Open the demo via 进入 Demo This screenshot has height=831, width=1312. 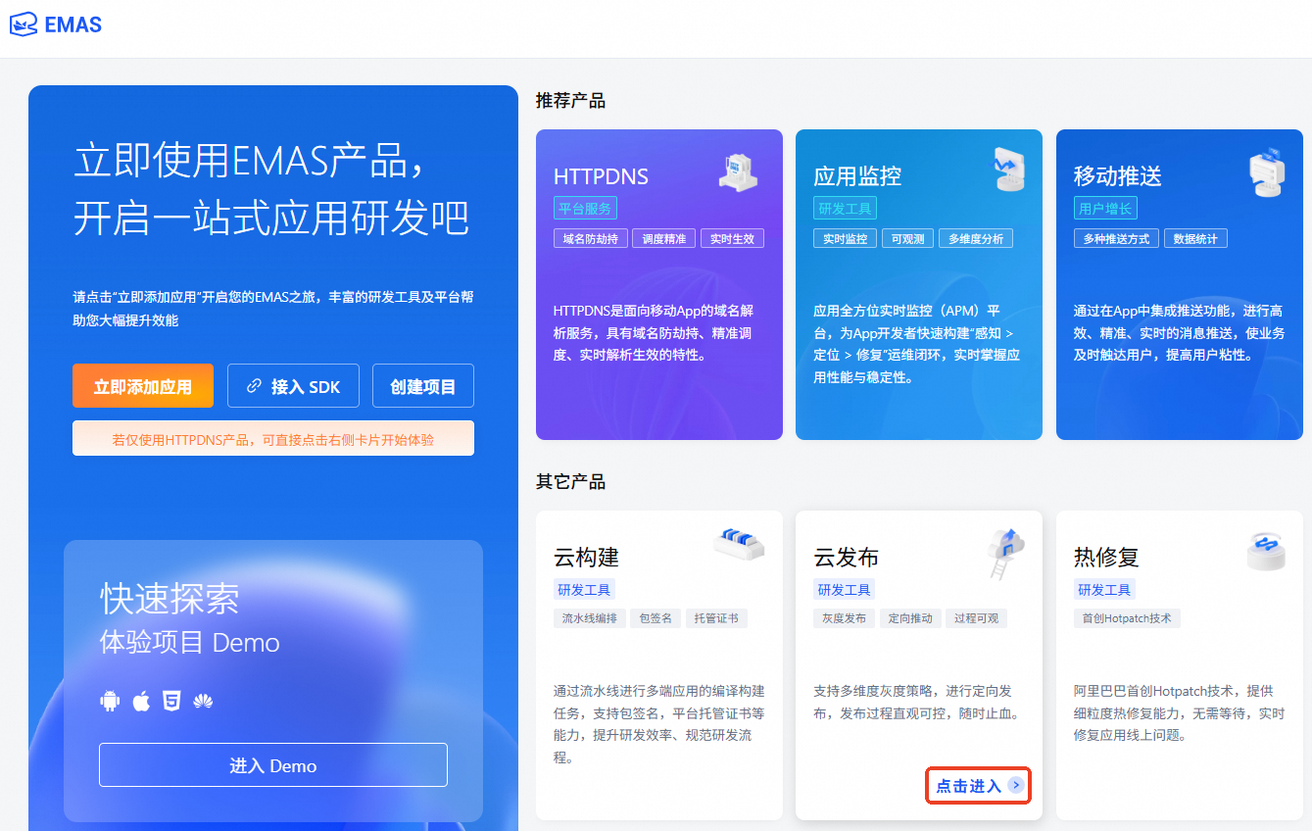(x=273, y=765)
